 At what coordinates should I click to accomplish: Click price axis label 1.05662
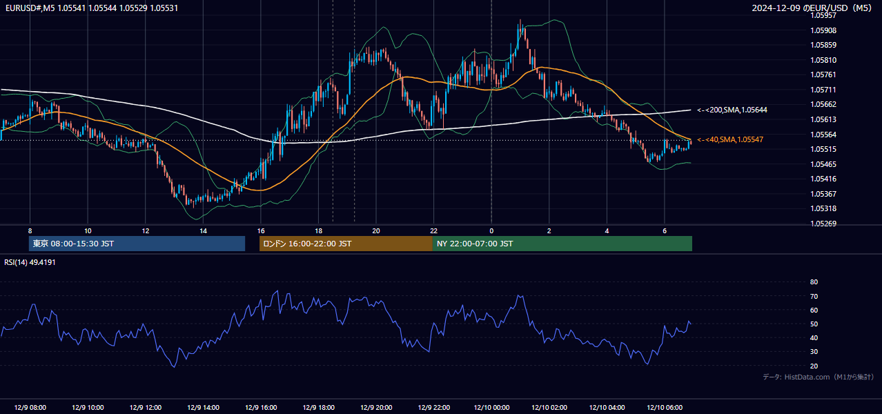823,104
